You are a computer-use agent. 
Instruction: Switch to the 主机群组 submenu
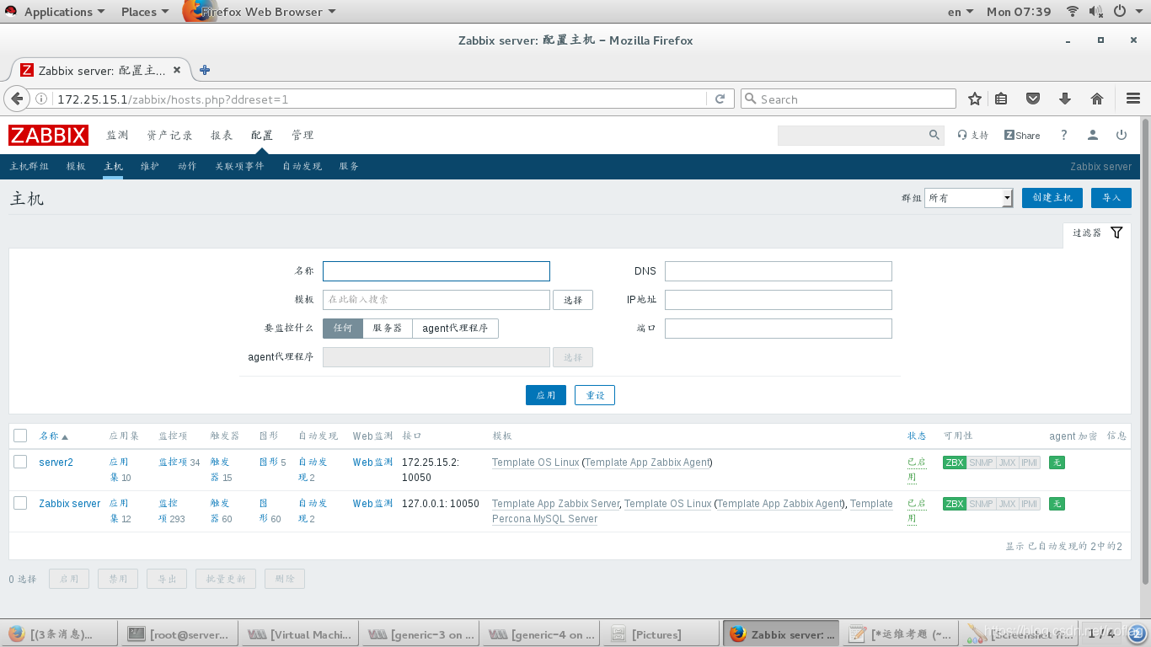tap(29, 166)
